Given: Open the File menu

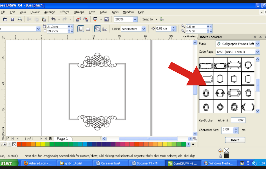Looking at the screenshot, I should tap(3, 12).
